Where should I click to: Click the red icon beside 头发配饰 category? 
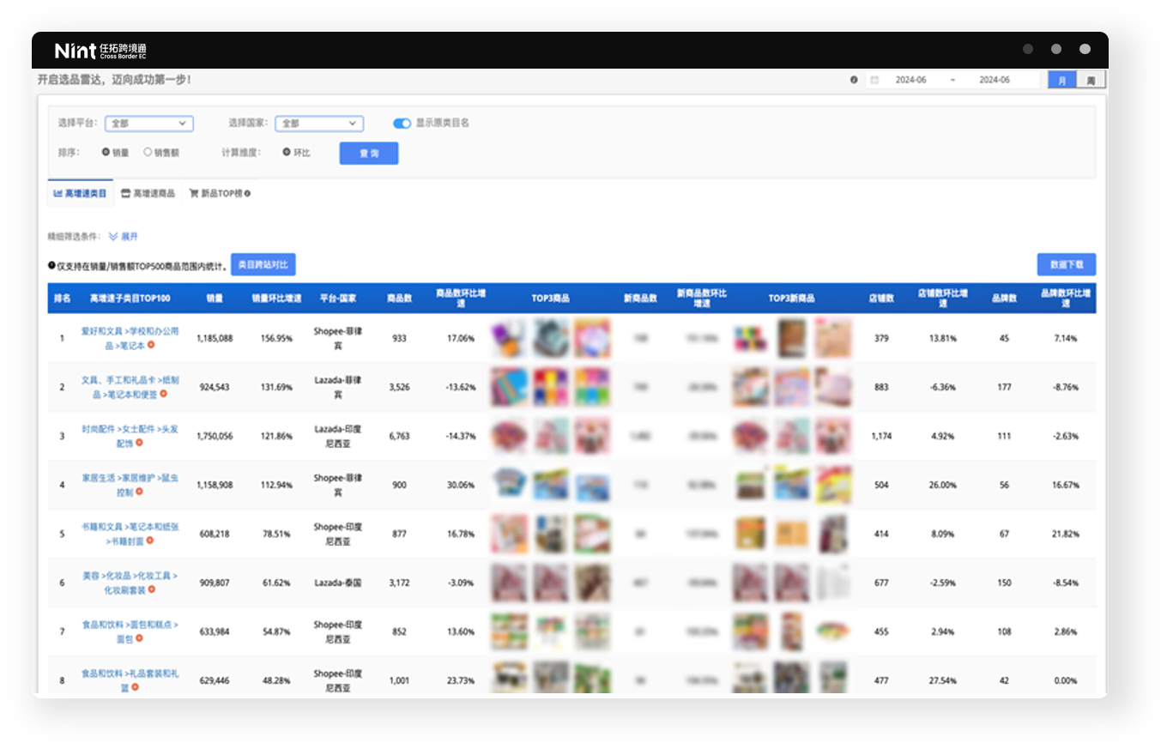[139, 443]
